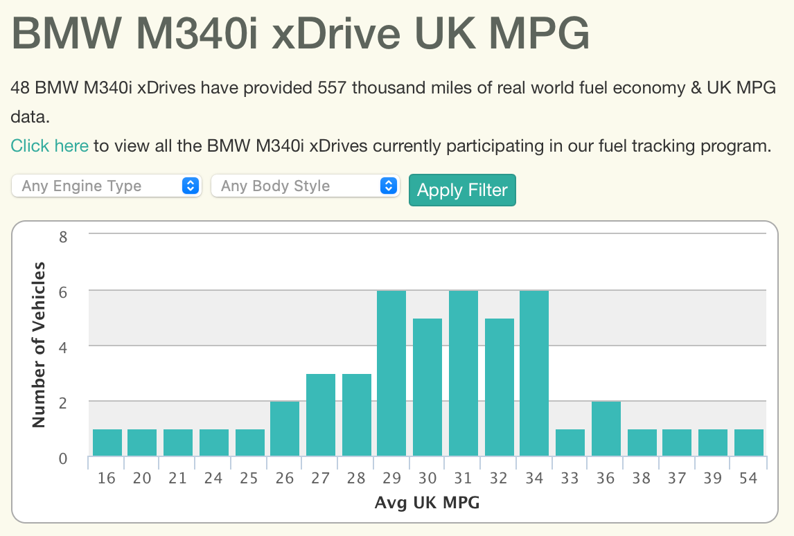The image size is (794, 536).
Task: Select the bar for 29 Avg UK MPG
Action: pyautogui.click(x=391, y=373)
